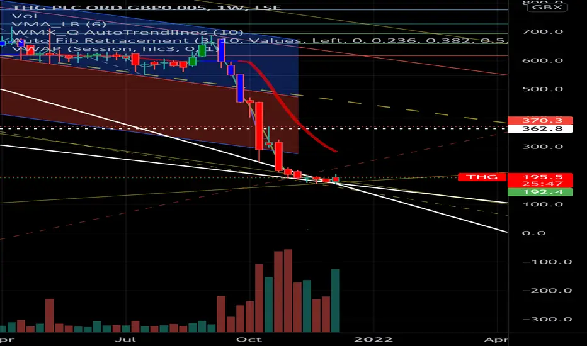Click the 300.0 price axis label
This screenshot has width=587, height=346.
pyautogui.click(x=542, y=147)
